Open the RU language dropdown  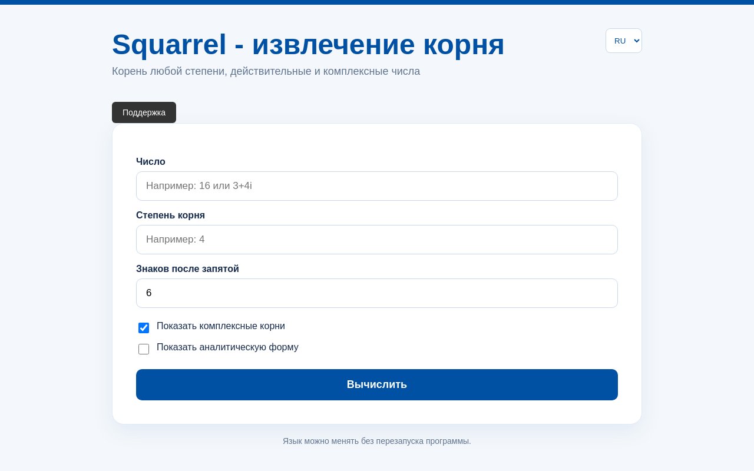tap(623, 41)
